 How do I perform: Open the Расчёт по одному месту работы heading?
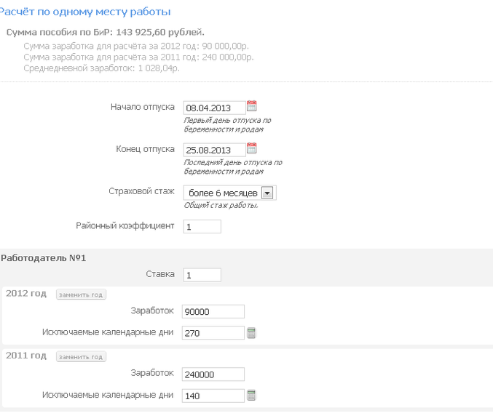click(86, 12)
